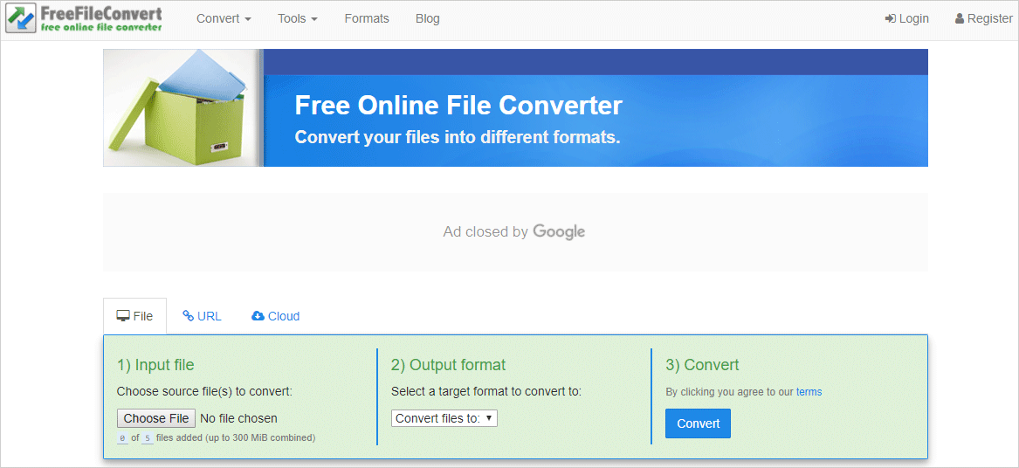The height and width of the screenshot is (468, 1019).
Task: Click the green file box image
Action: tap(183, 108)
